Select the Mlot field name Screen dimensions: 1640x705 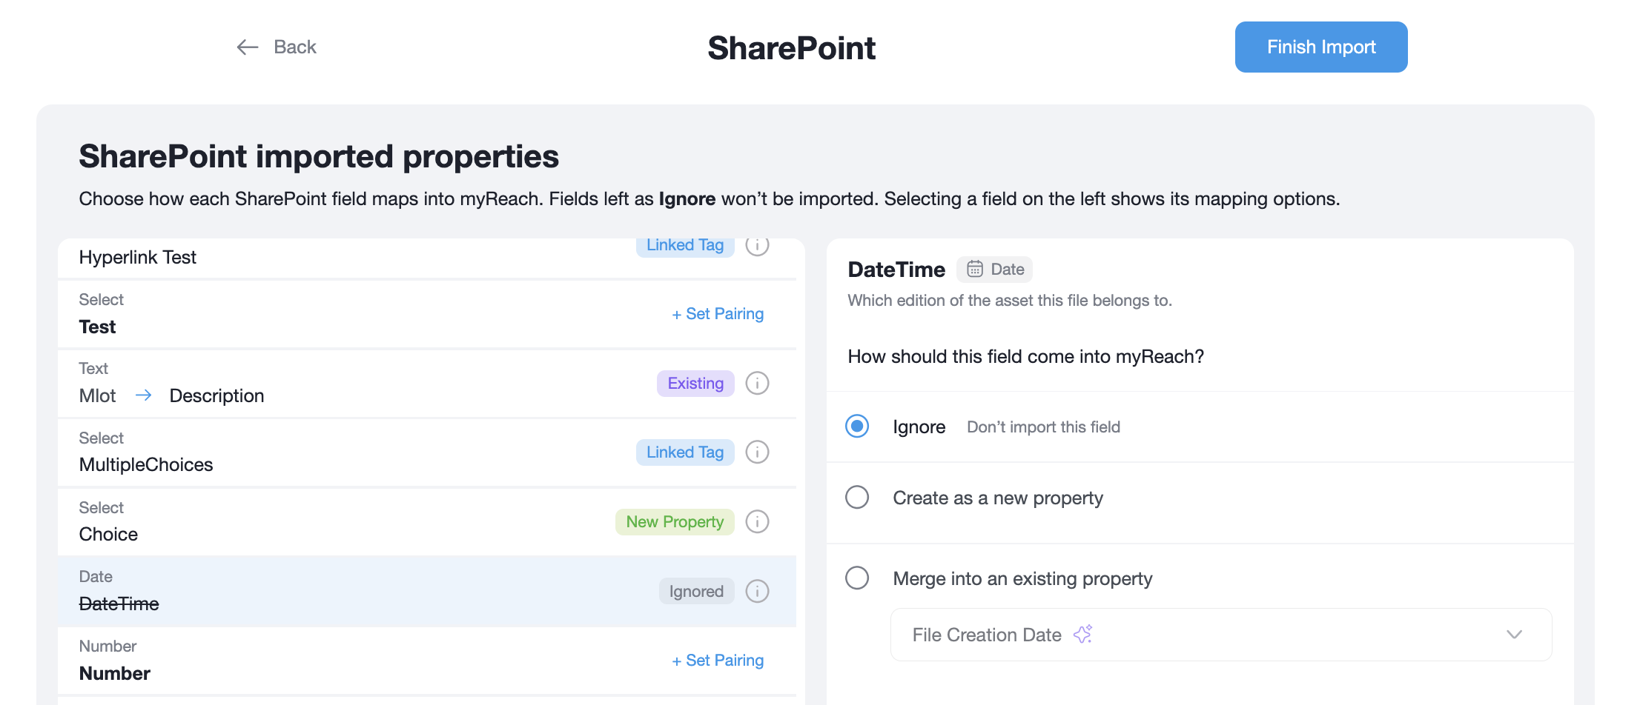(x=98, y=396)
